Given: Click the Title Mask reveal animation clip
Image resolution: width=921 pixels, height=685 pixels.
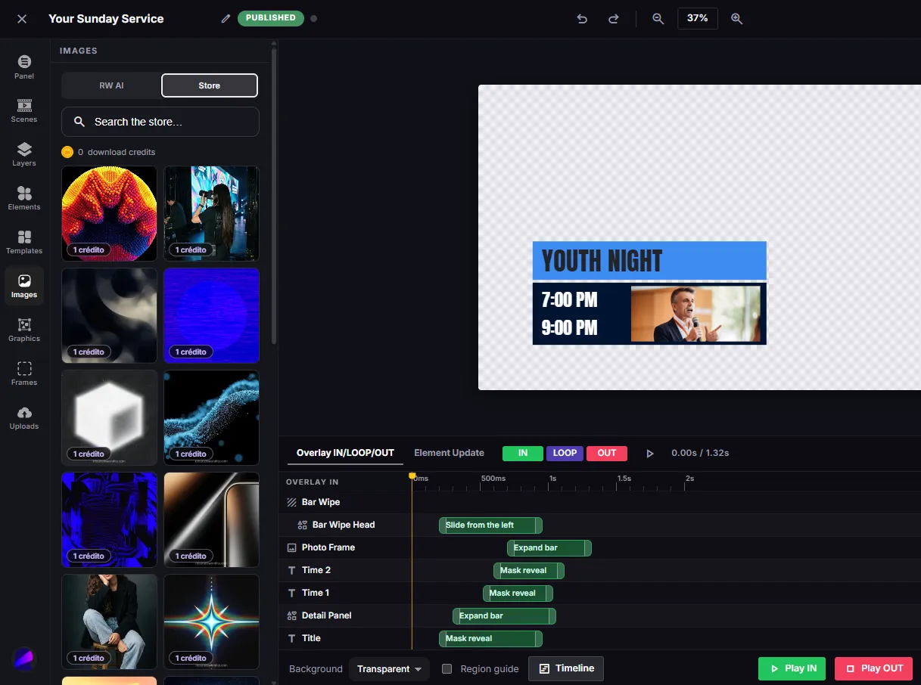Looking at the screenshot, I should click(490, 639).
